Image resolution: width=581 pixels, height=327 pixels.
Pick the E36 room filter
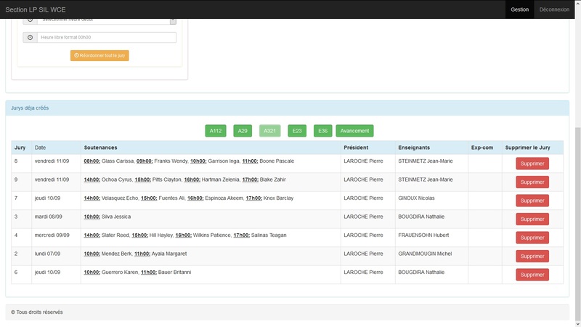(x=323, y=131)
